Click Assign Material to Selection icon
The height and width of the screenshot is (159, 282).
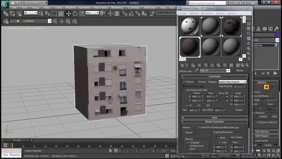point(193,65)
